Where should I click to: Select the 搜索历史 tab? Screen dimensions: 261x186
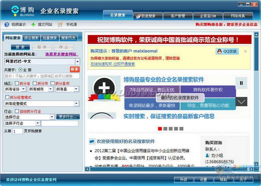68,38
